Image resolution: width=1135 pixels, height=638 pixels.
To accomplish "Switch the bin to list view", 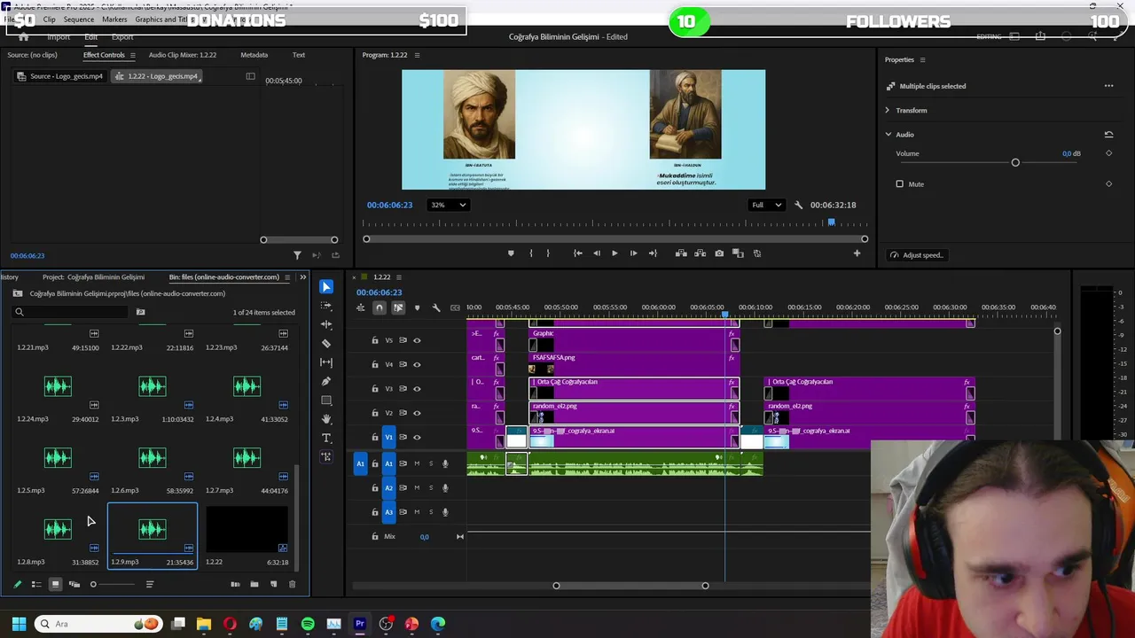I will [x=36, y=584].
